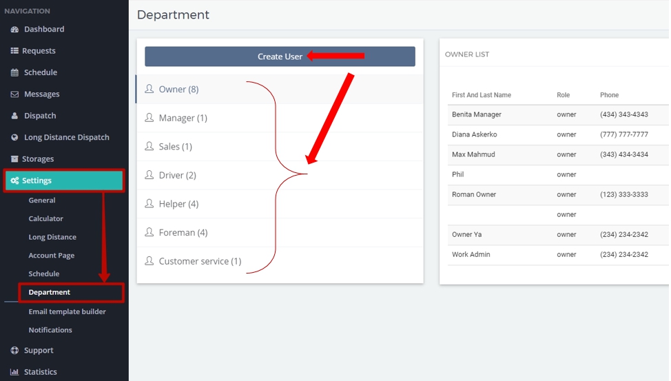Click the user icon beside Owner (8)
Image resolution: width=671 pixels, height=381 pixels.
click(x=149, y=89)
